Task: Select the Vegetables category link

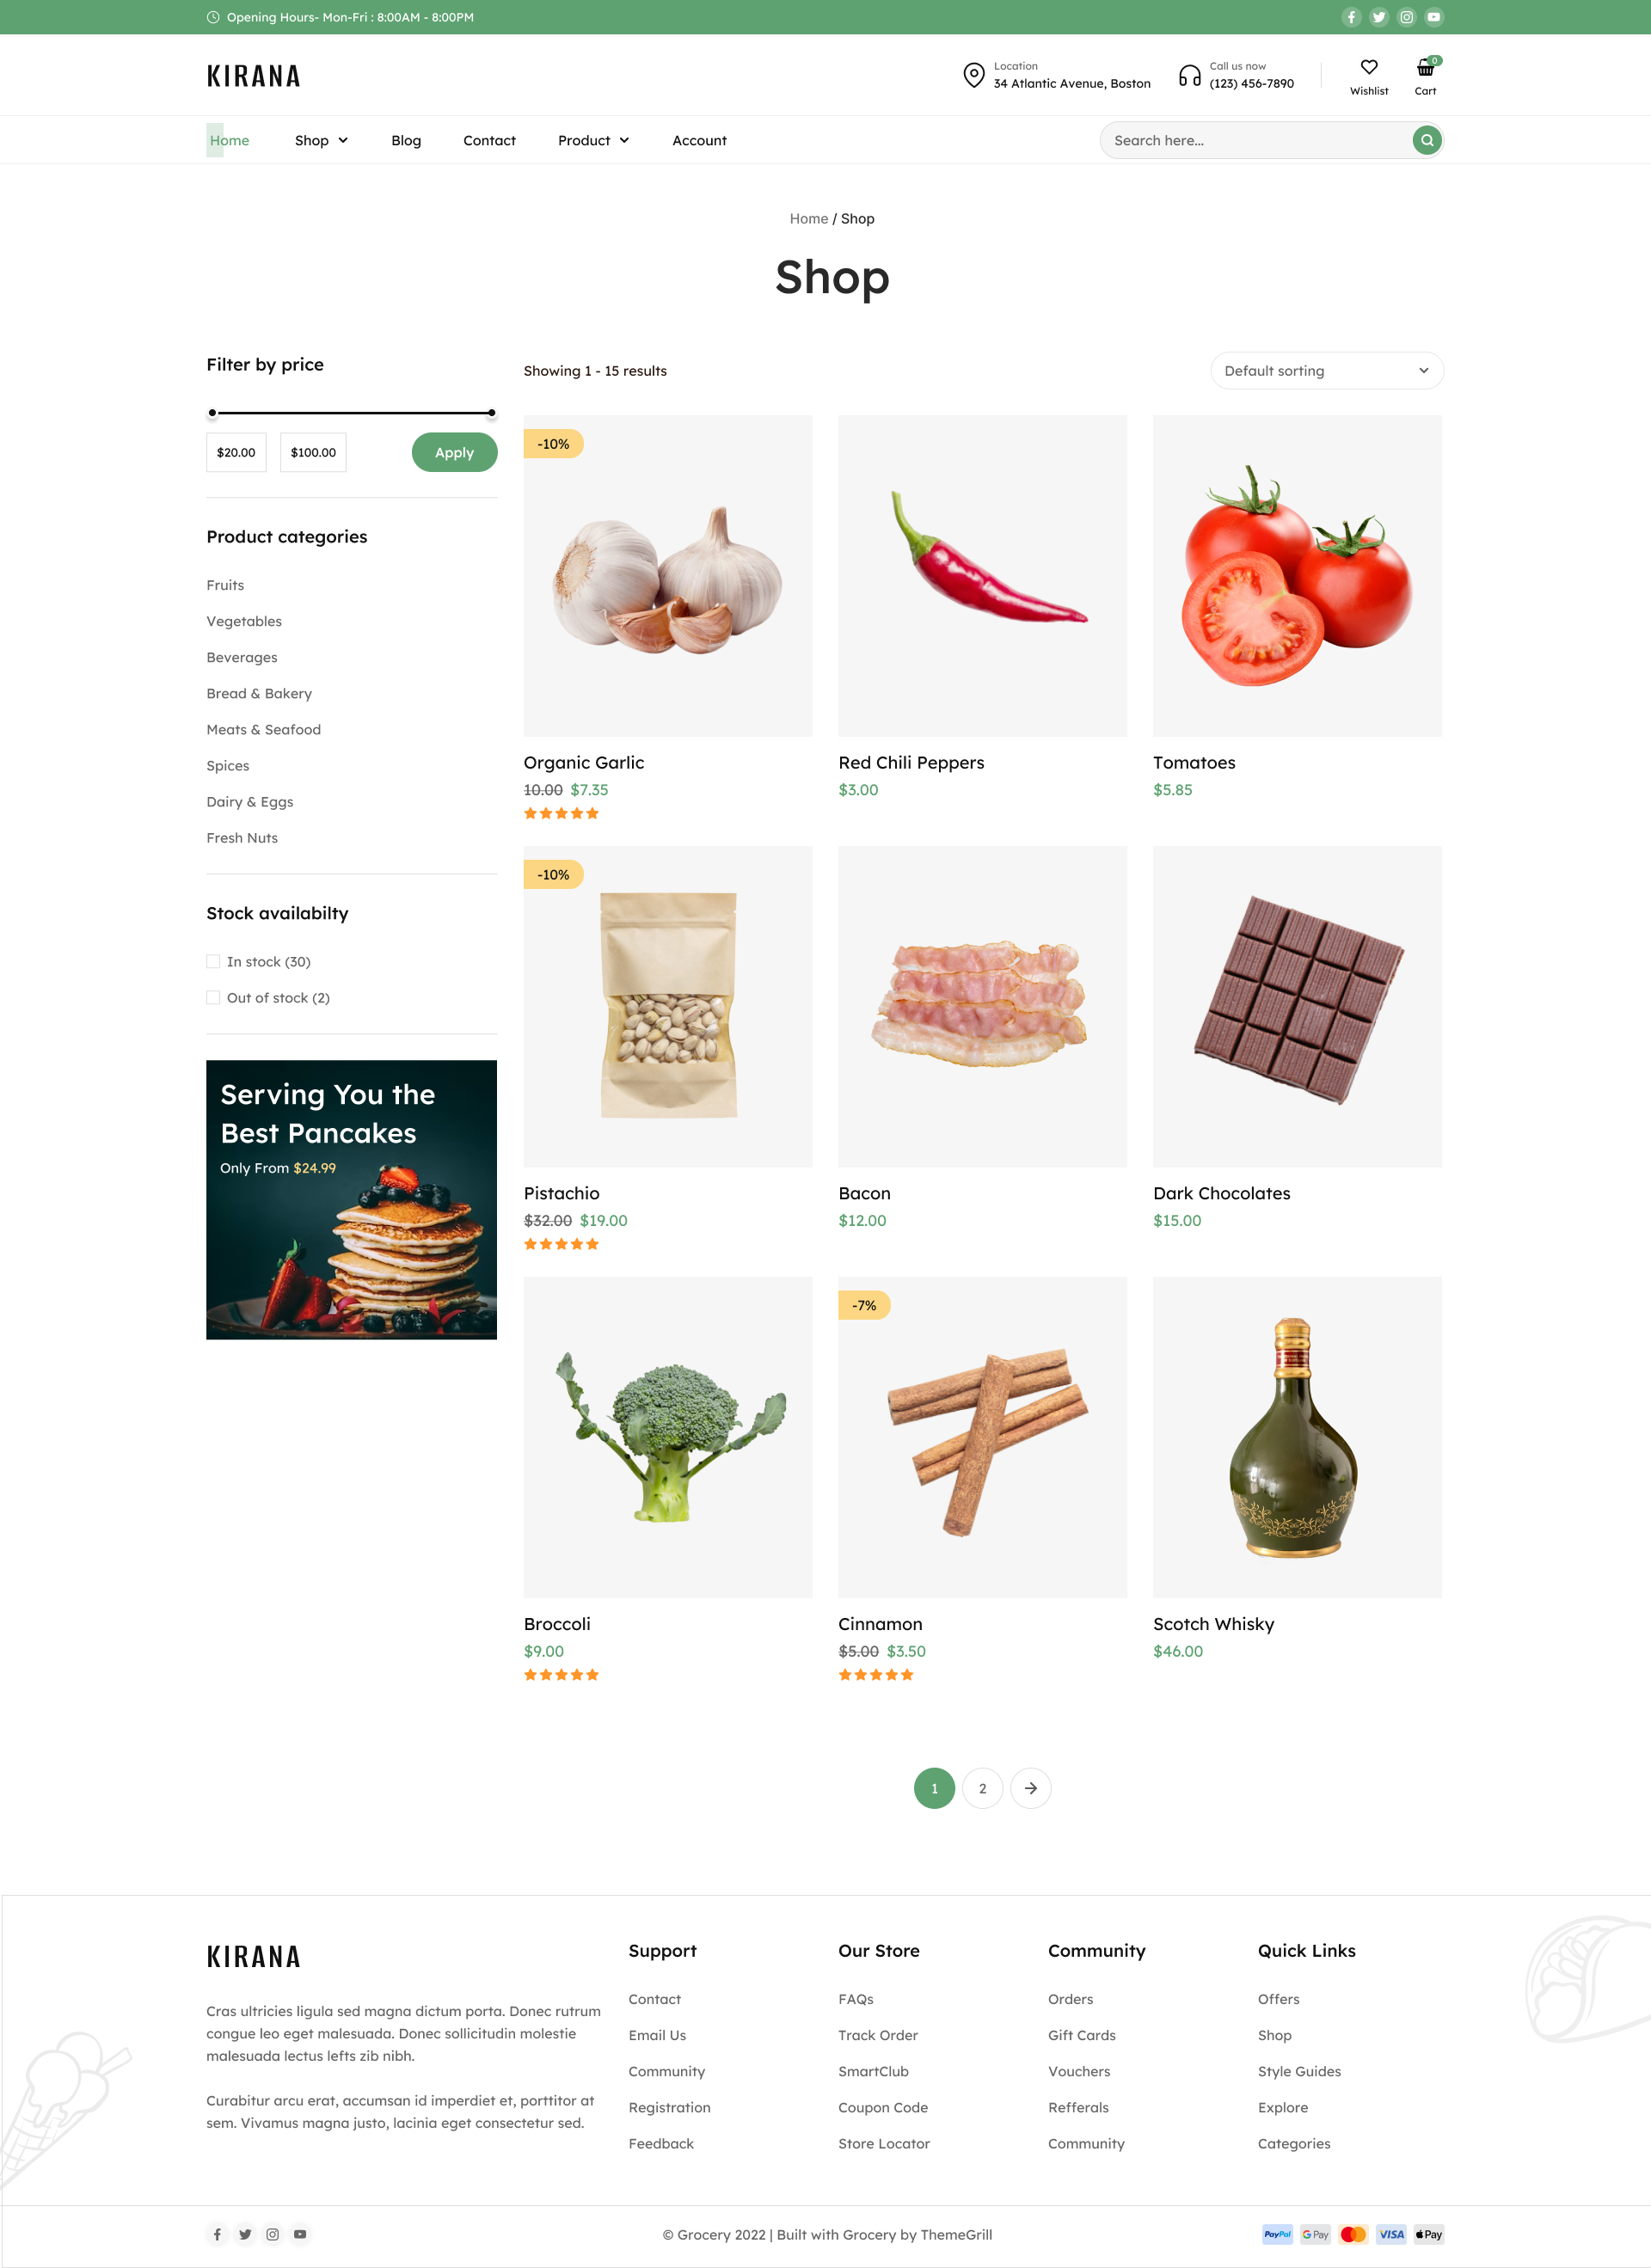Action: tap(244, 621)
